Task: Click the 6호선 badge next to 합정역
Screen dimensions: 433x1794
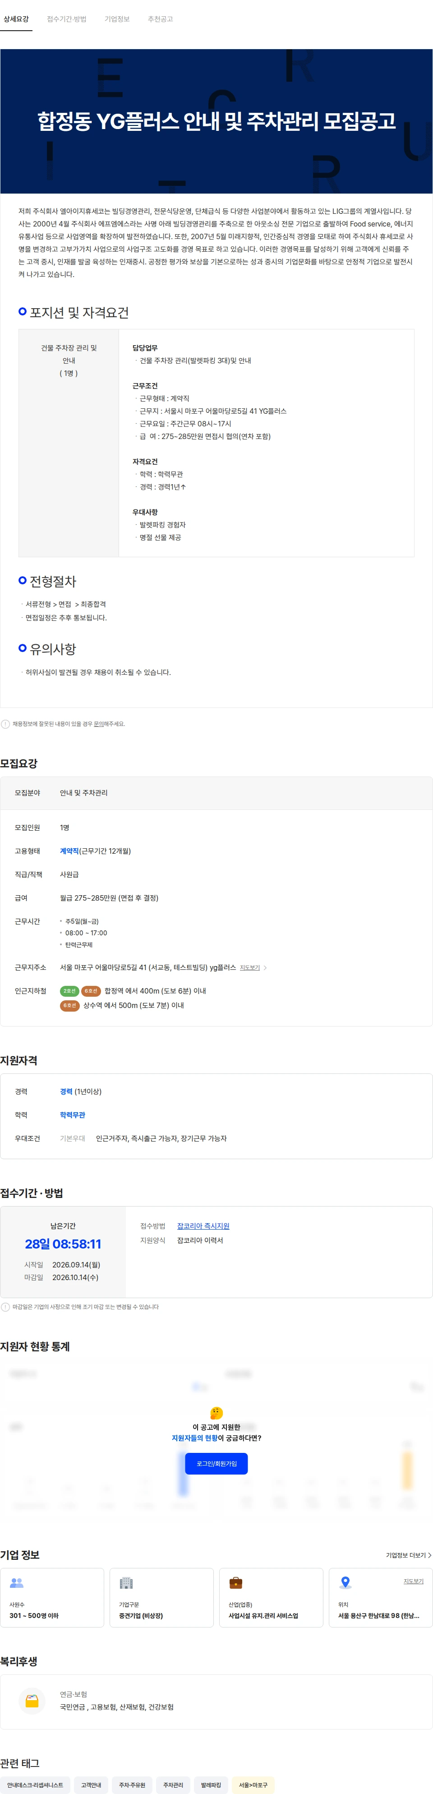Action: [91, 991]
